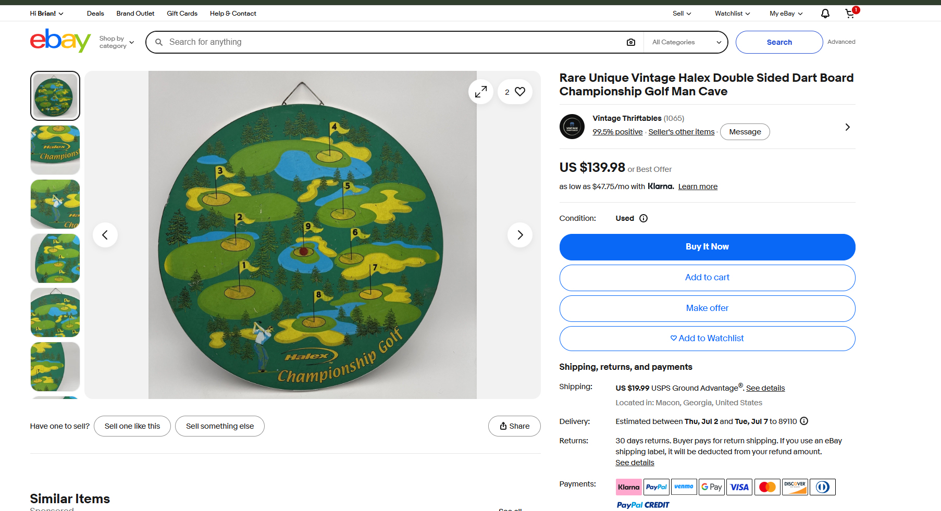The height and width of the screenshot is (511, 941).
Task: Show the next product image
Action: pos(520,235)
